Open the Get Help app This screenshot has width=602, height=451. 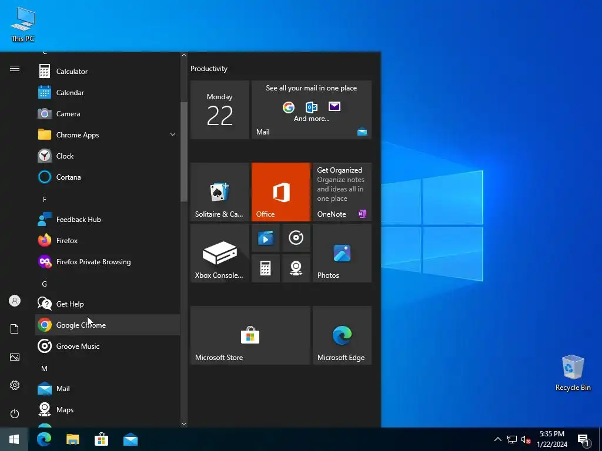tap(108, 304)
